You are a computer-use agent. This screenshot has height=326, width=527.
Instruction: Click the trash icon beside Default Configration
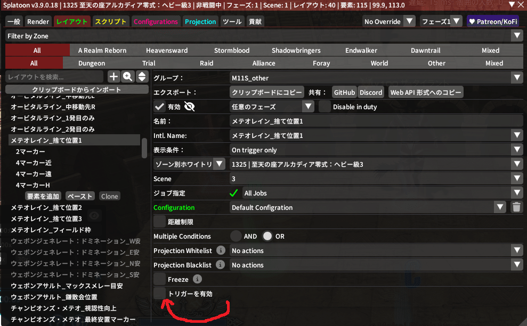tap(516, 207)
